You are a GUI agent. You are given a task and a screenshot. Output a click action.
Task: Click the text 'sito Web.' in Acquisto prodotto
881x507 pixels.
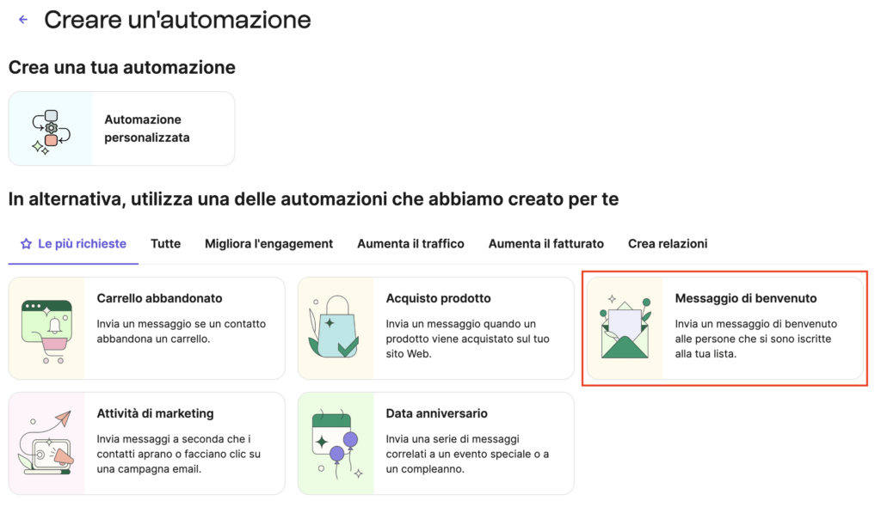[409, 354]
